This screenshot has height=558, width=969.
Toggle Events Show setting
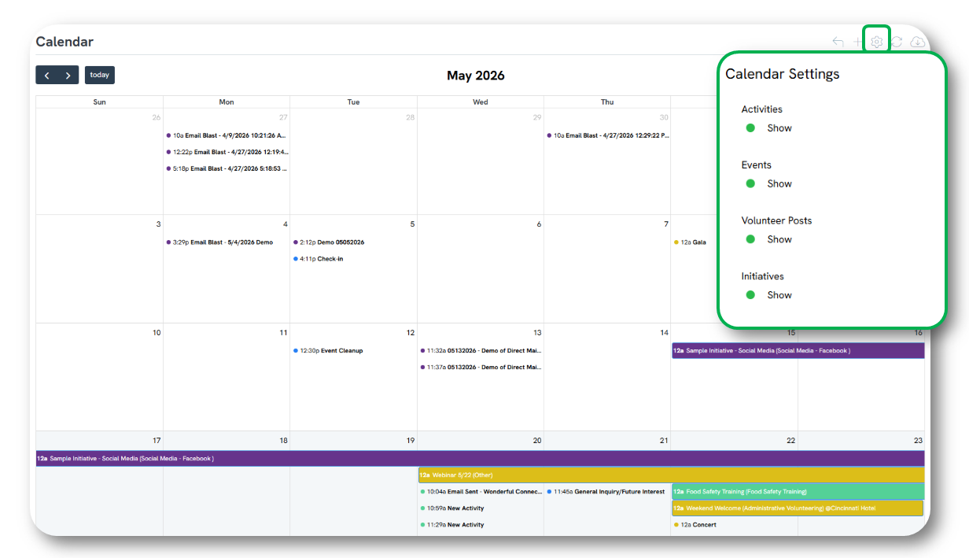(750, 183)
